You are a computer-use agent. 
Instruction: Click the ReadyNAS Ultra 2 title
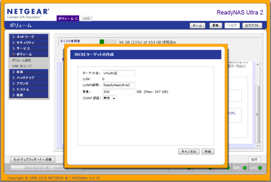[240, 13]
